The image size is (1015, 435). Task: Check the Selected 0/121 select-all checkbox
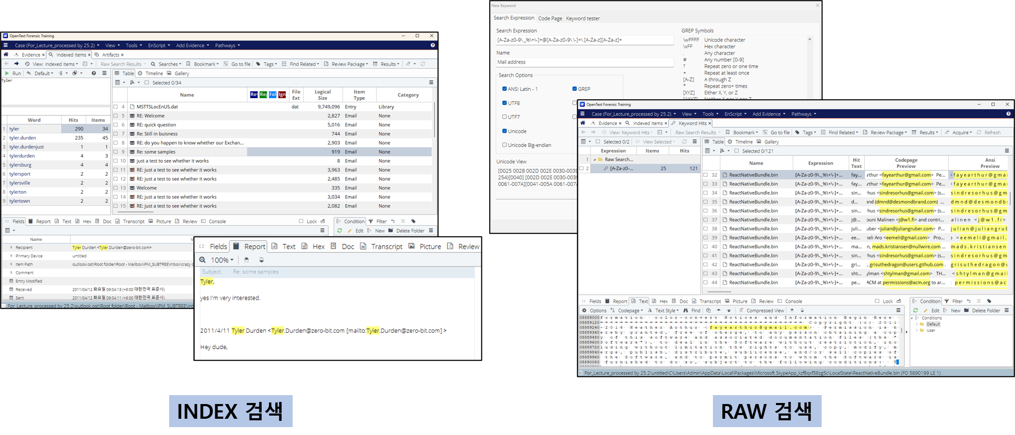tap(737, 151)
